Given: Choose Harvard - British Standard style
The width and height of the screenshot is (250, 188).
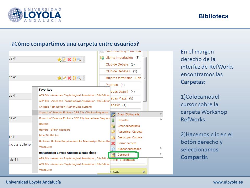Looking at the screenshot, I should (x=54, y=130).
